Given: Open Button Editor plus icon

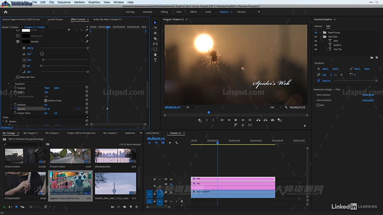Looking at the screenshot, I should click(304, 126).
